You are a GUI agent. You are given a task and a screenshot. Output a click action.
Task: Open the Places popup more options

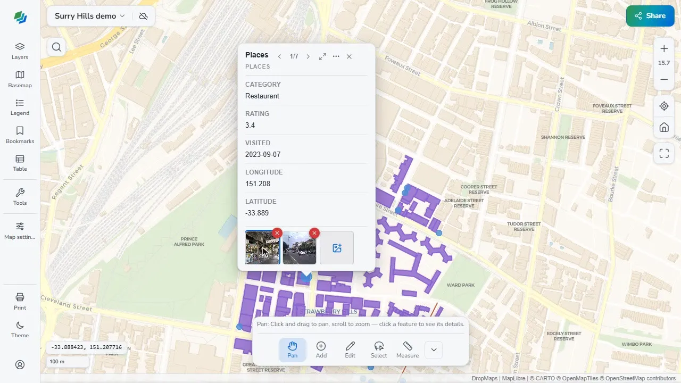[x=336, y=56]
